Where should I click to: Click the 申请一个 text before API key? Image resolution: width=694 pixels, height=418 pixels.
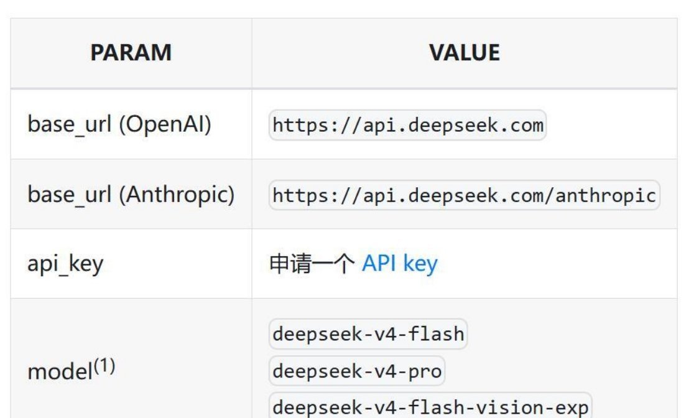(x=312, y=264)
